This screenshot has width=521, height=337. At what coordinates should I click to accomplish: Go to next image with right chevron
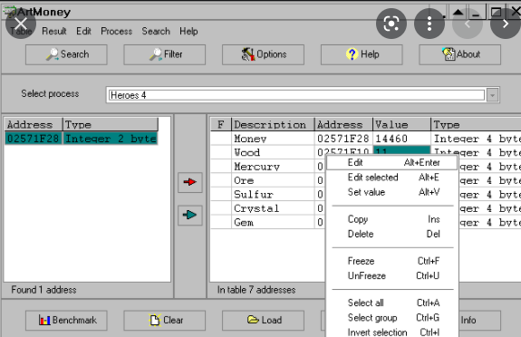pyautogui.click(x=506, y=24)
